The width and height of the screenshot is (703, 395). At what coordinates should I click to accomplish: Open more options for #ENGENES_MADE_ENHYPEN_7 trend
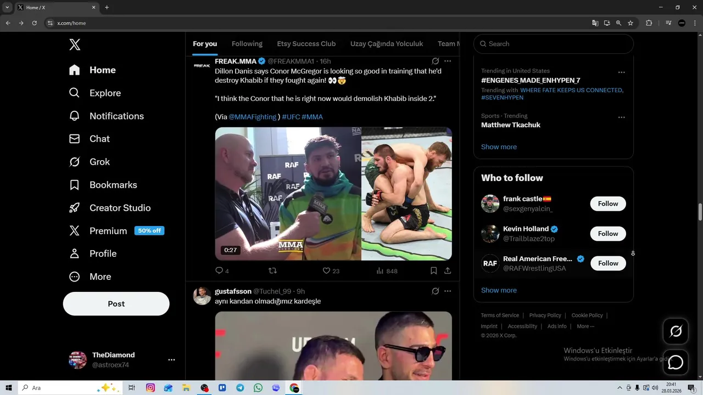621,72
